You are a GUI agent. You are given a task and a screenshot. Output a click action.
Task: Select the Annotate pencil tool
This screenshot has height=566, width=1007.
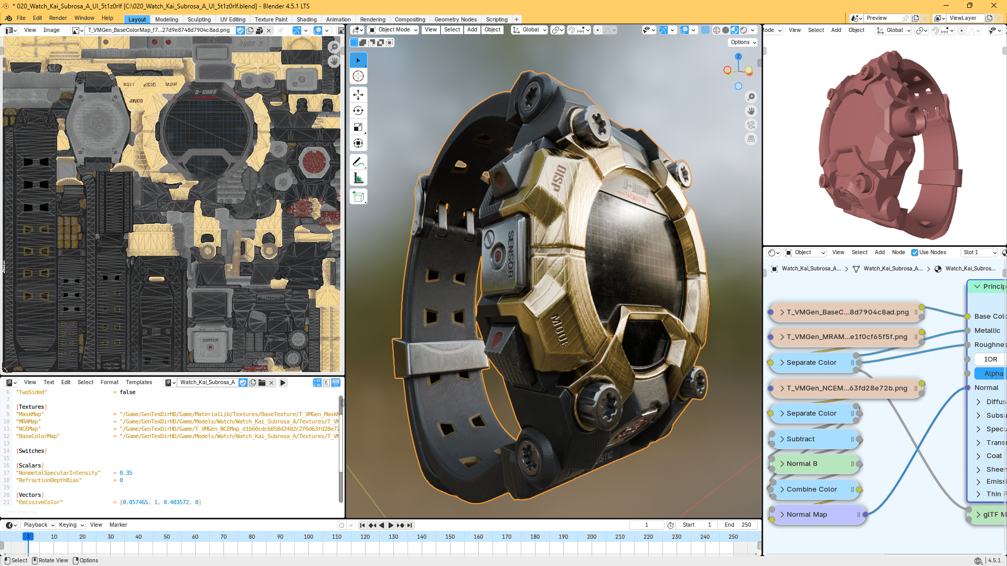click(x=358, y=162)
